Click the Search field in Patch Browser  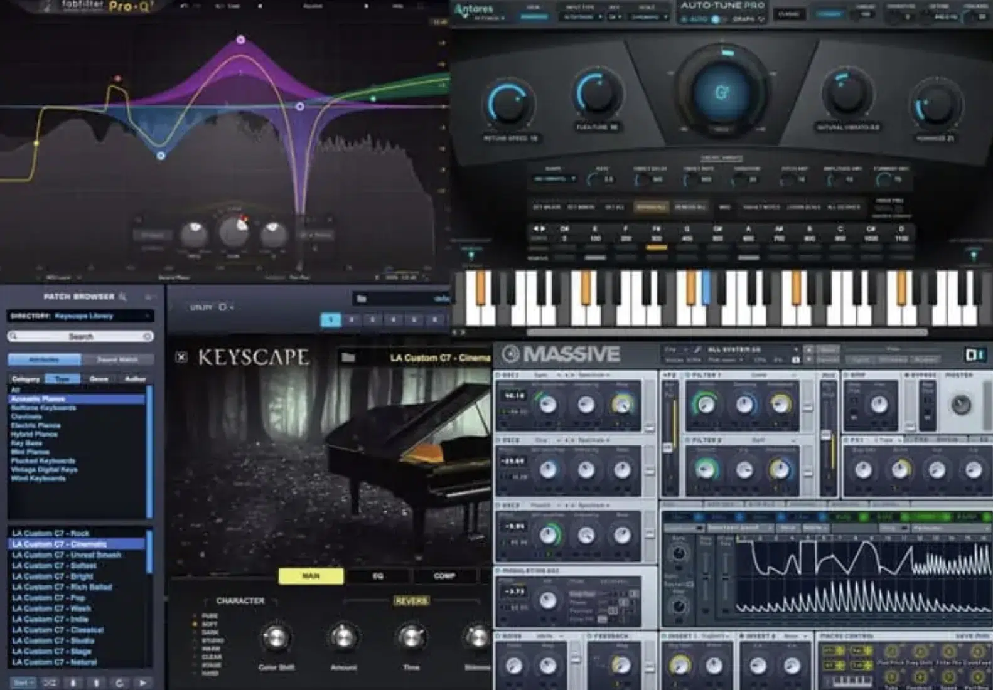tap(80, 337)
